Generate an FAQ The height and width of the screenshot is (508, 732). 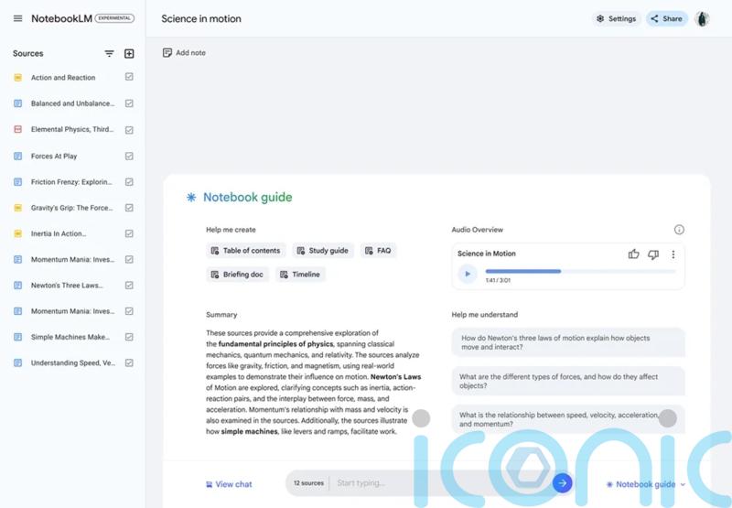pos(378,251)
